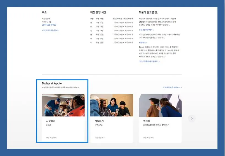Click the store street address ending in 43
This screenshot has height=156, width=225.
[46, 22]
